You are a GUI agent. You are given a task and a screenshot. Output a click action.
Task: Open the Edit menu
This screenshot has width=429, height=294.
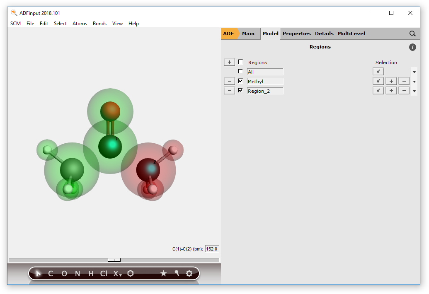tap(44, 24)
